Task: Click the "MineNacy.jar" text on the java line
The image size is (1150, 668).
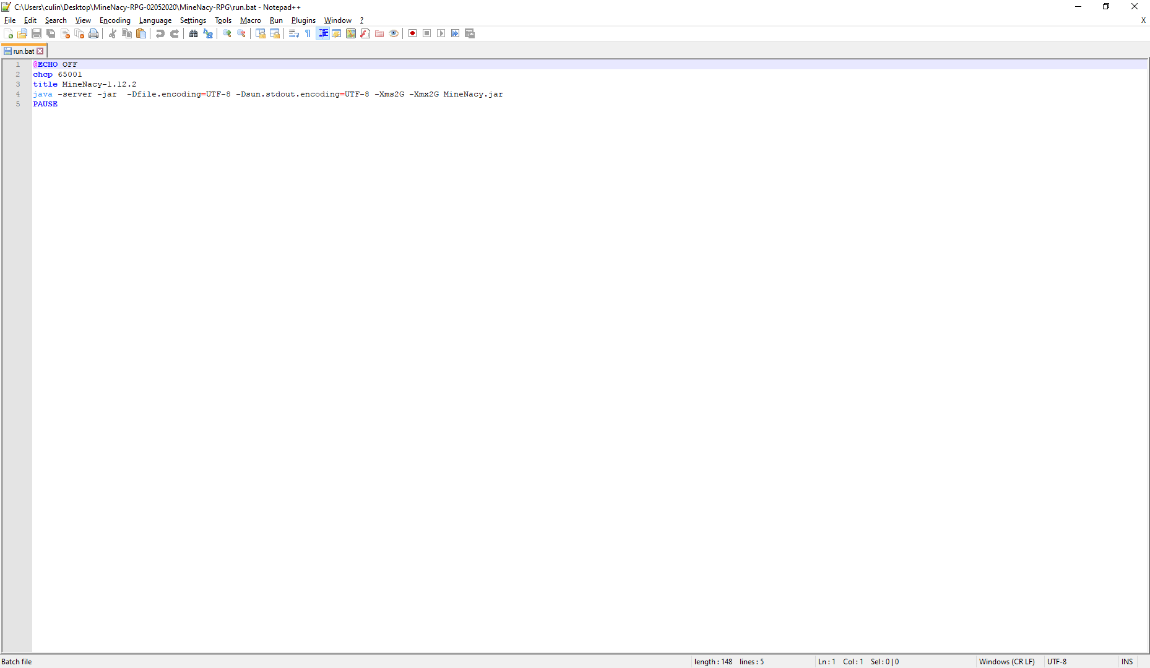Action: pyautogui.click(x=473, y=94)
